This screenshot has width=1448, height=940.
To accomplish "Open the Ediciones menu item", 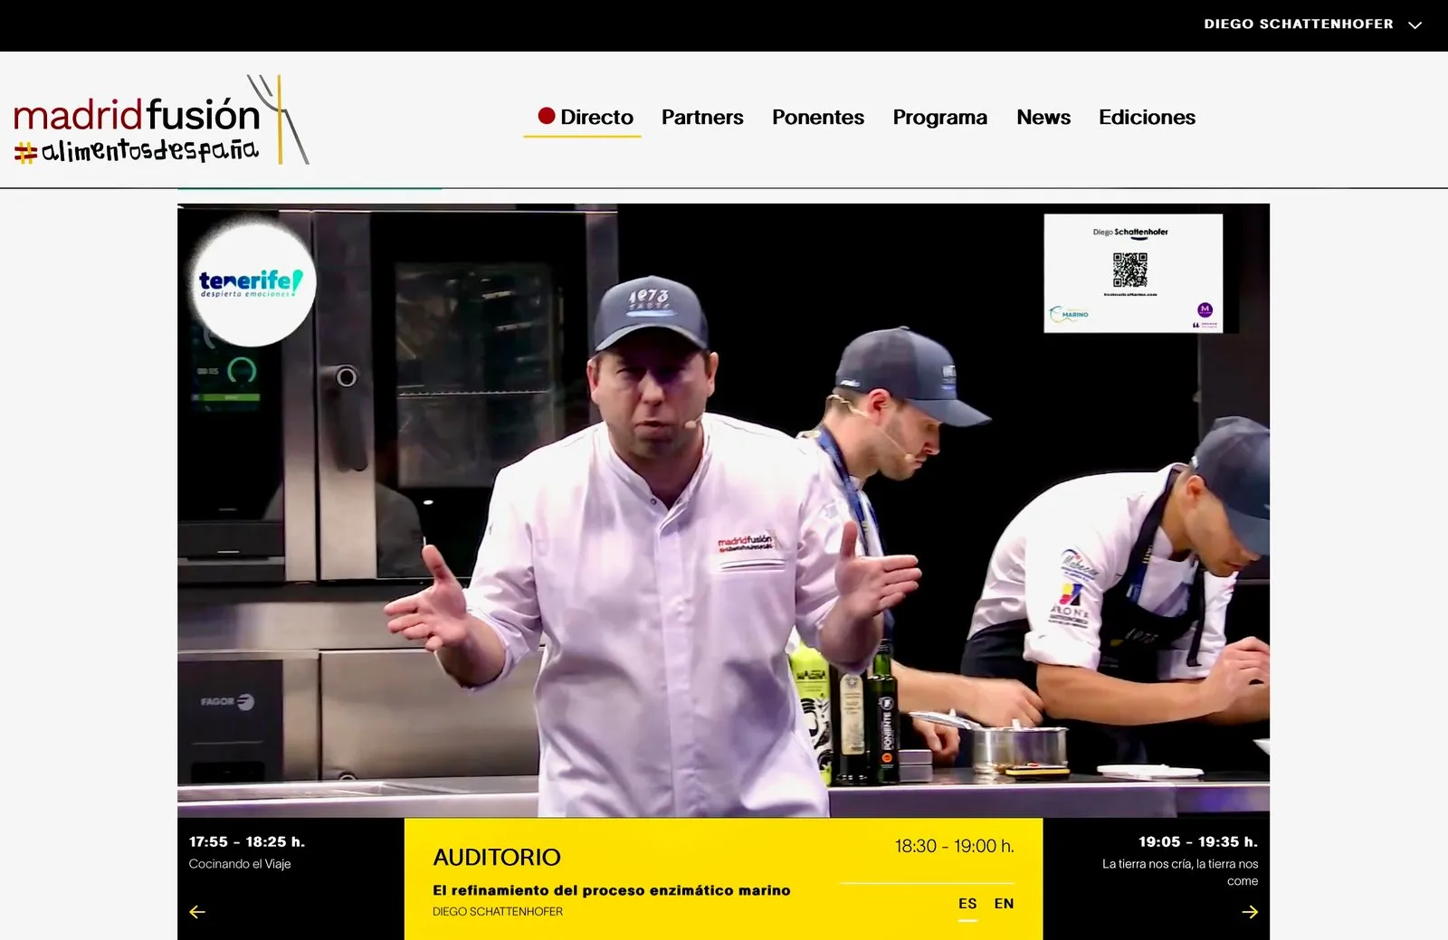I will pos(1147,118).
